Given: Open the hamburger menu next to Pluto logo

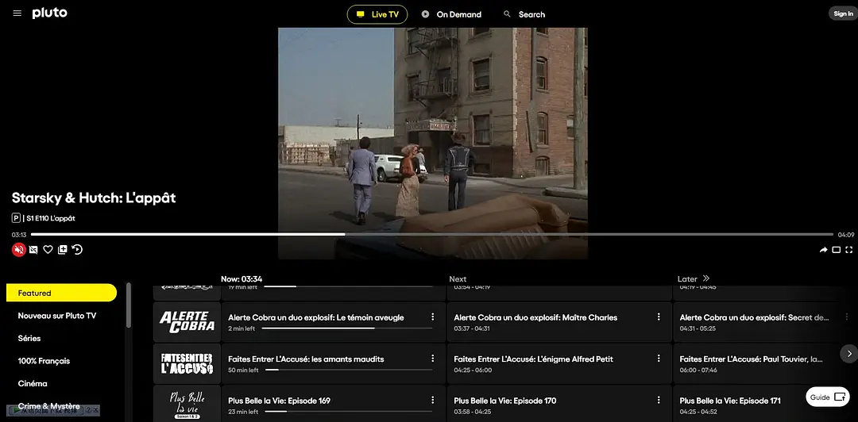Looking at the screenshot, I should 17,13.
